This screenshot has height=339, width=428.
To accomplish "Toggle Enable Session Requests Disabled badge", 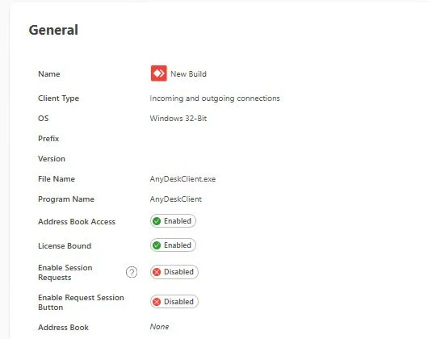I will (x=174, y=272).
